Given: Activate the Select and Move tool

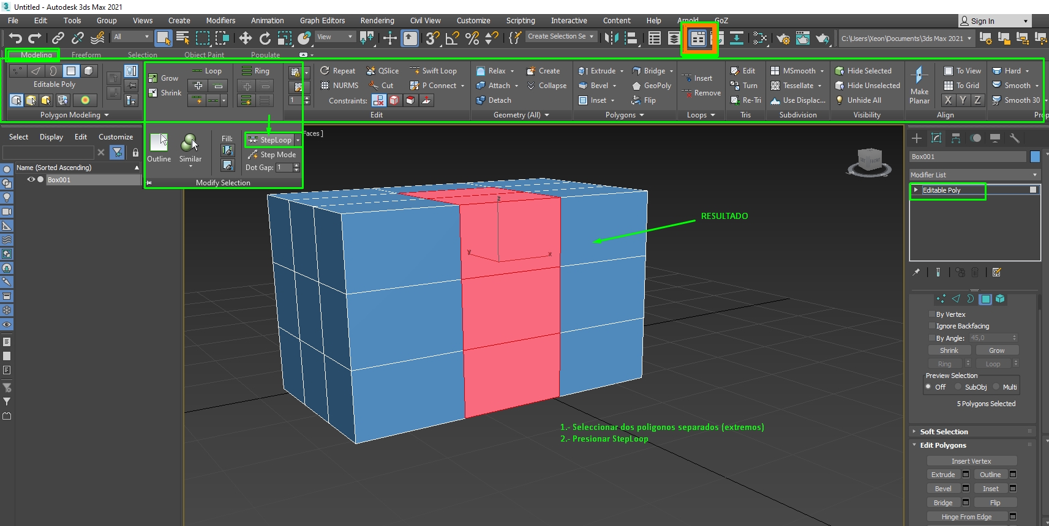Looking at the screenshot, I should pos(246,38).
